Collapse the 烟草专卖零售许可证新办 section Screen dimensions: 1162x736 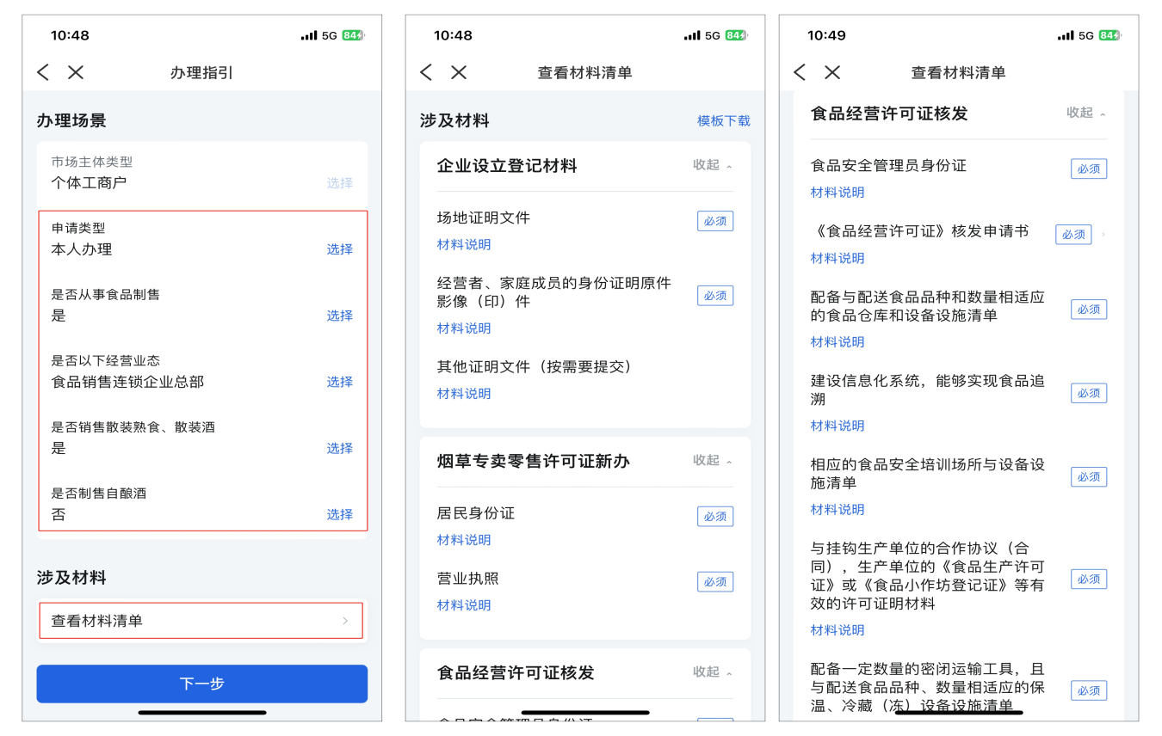712,461
